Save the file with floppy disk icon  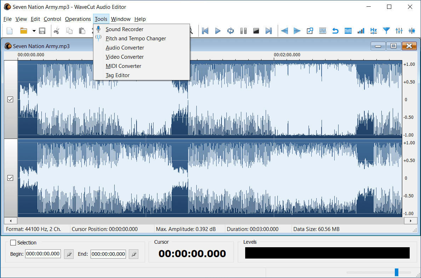42,31
